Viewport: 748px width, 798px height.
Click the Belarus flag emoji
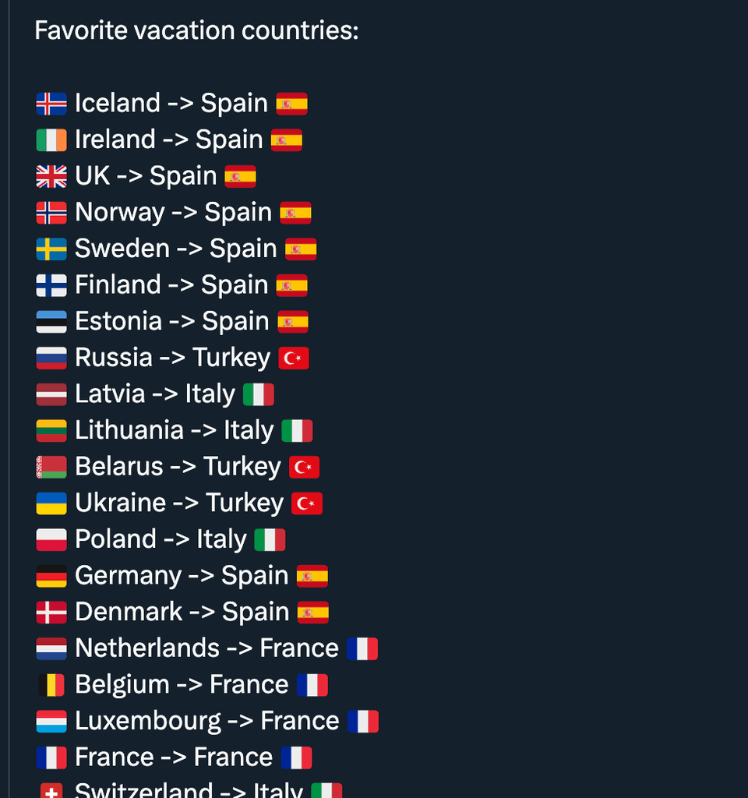[x=51, y=468]
